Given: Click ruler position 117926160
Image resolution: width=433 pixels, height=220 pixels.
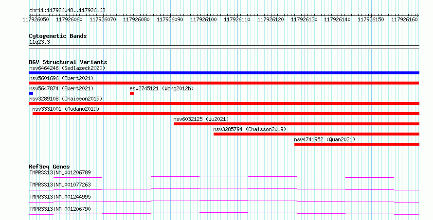Looking at the screenshot, I should (x=405, y=19).
